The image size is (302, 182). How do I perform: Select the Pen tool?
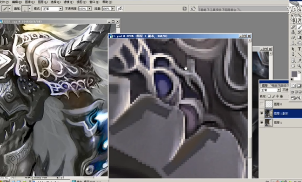coord(293,54)
